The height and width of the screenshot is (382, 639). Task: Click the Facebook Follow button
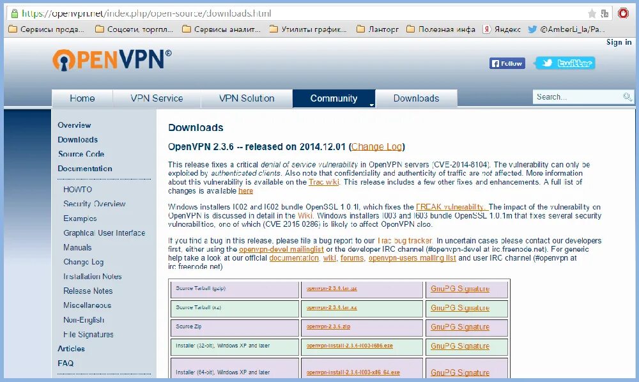click(507, 63)
